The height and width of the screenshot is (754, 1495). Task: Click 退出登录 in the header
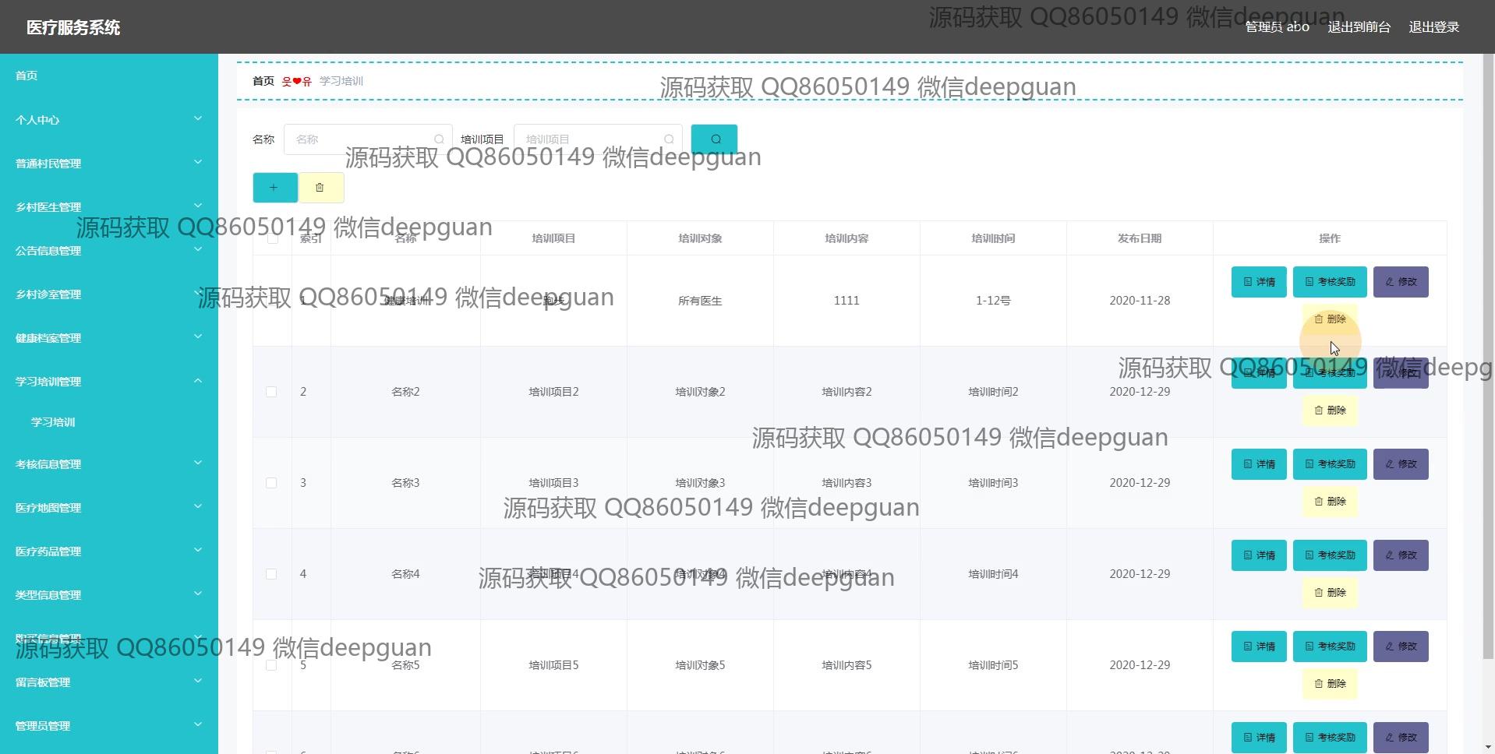point(1433,27)
